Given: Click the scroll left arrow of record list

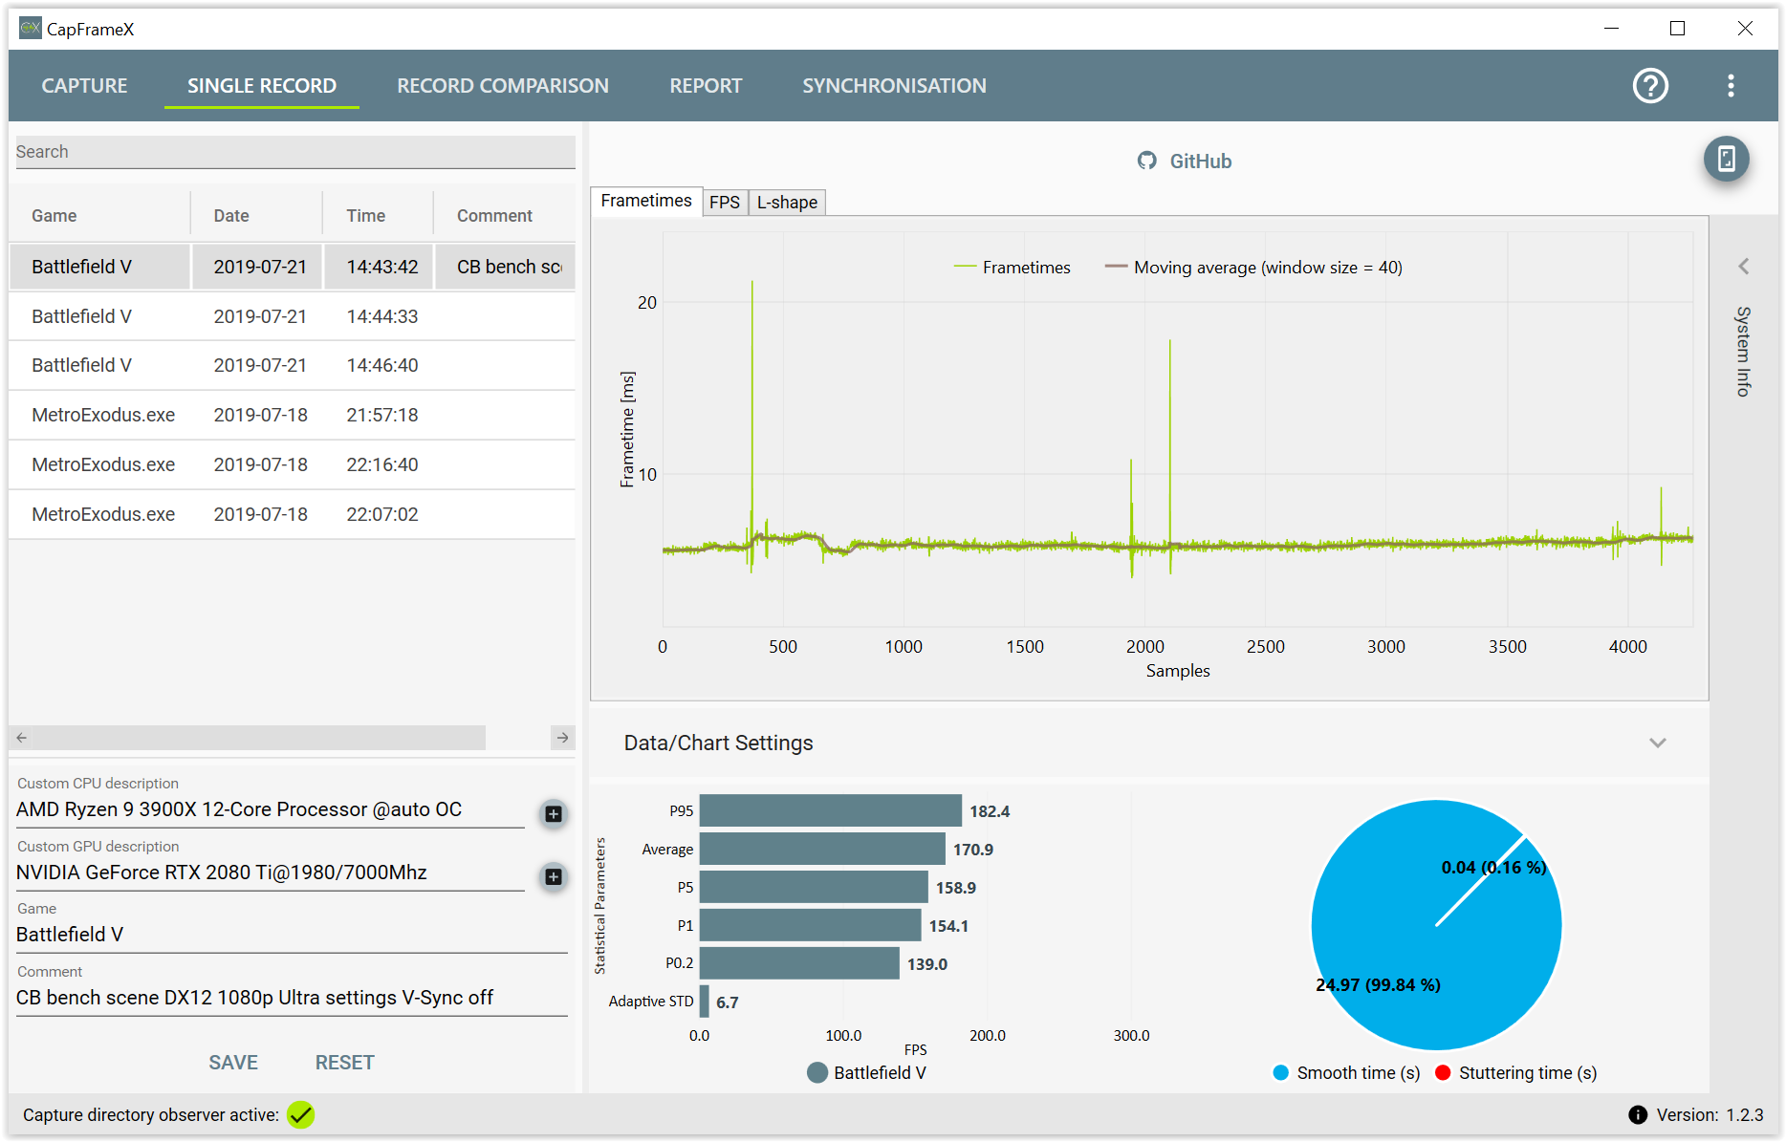Looking at the screenshot, I should point(22,738).
